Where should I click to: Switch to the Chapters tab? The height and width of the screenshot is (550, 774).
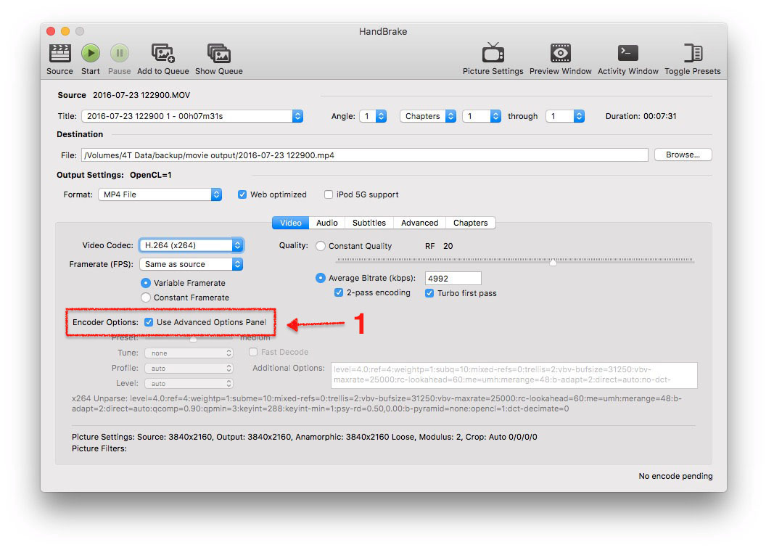click(471, 223)
